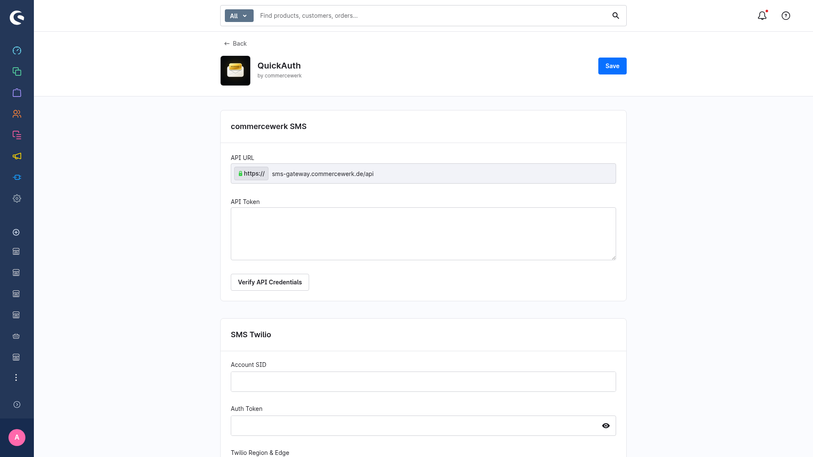Open the last storefront sales channel icon
The height and width of the screenshot is (457, 813).
pyautogui.click(x=16, y=357)
